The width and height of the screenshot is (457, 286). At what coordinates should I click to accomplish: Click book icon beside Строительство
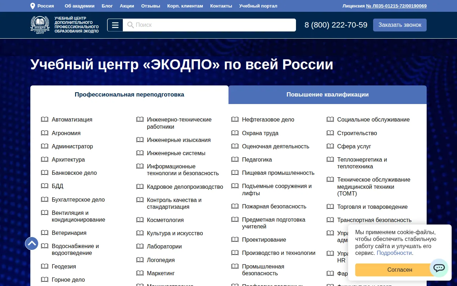tap(330, 133)
